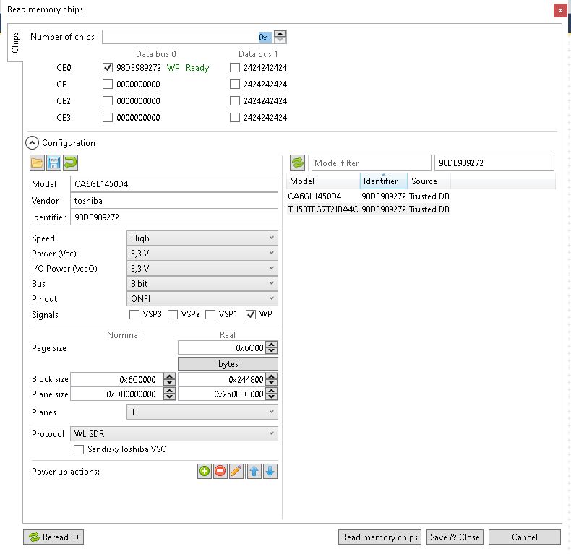Enable the VSP3 signal checkbox
Screen dimensions: 571x554
pos(134,314)
